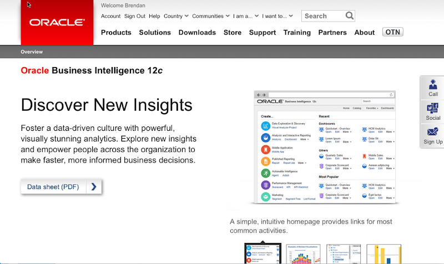The image size is (444, 264).
Task: Click the large BI homepage screenshot
Action: click(325, 147)
